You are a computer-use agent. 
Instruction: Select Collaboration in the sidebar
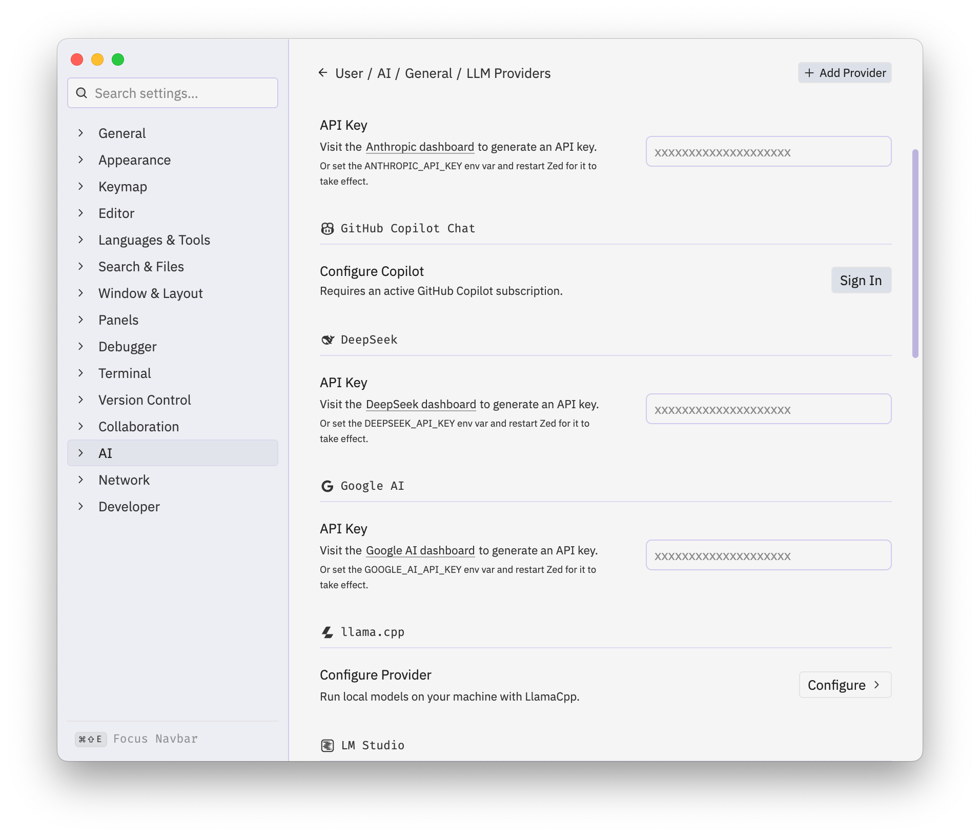click(173, 426)
